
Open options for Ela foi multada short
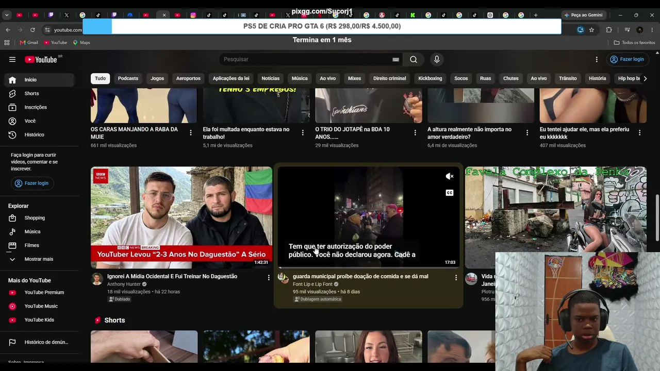tap(303, 132)
